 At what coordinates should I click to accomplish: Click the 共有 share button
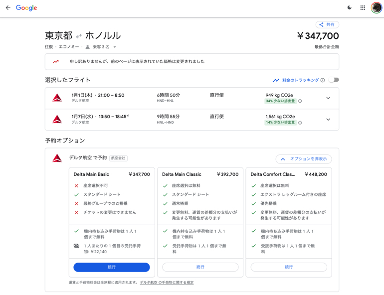pos(327,24)
